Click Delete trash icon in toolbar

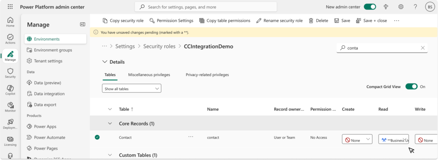click(311, 21)
